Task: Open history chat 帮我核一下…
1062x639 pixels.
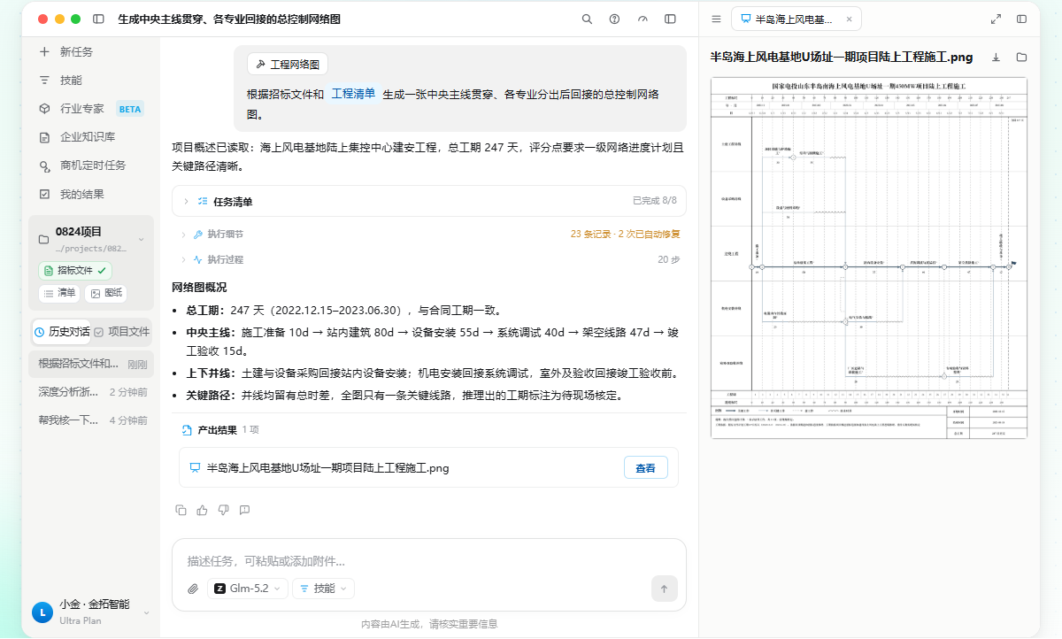Action: coord(91,420)
